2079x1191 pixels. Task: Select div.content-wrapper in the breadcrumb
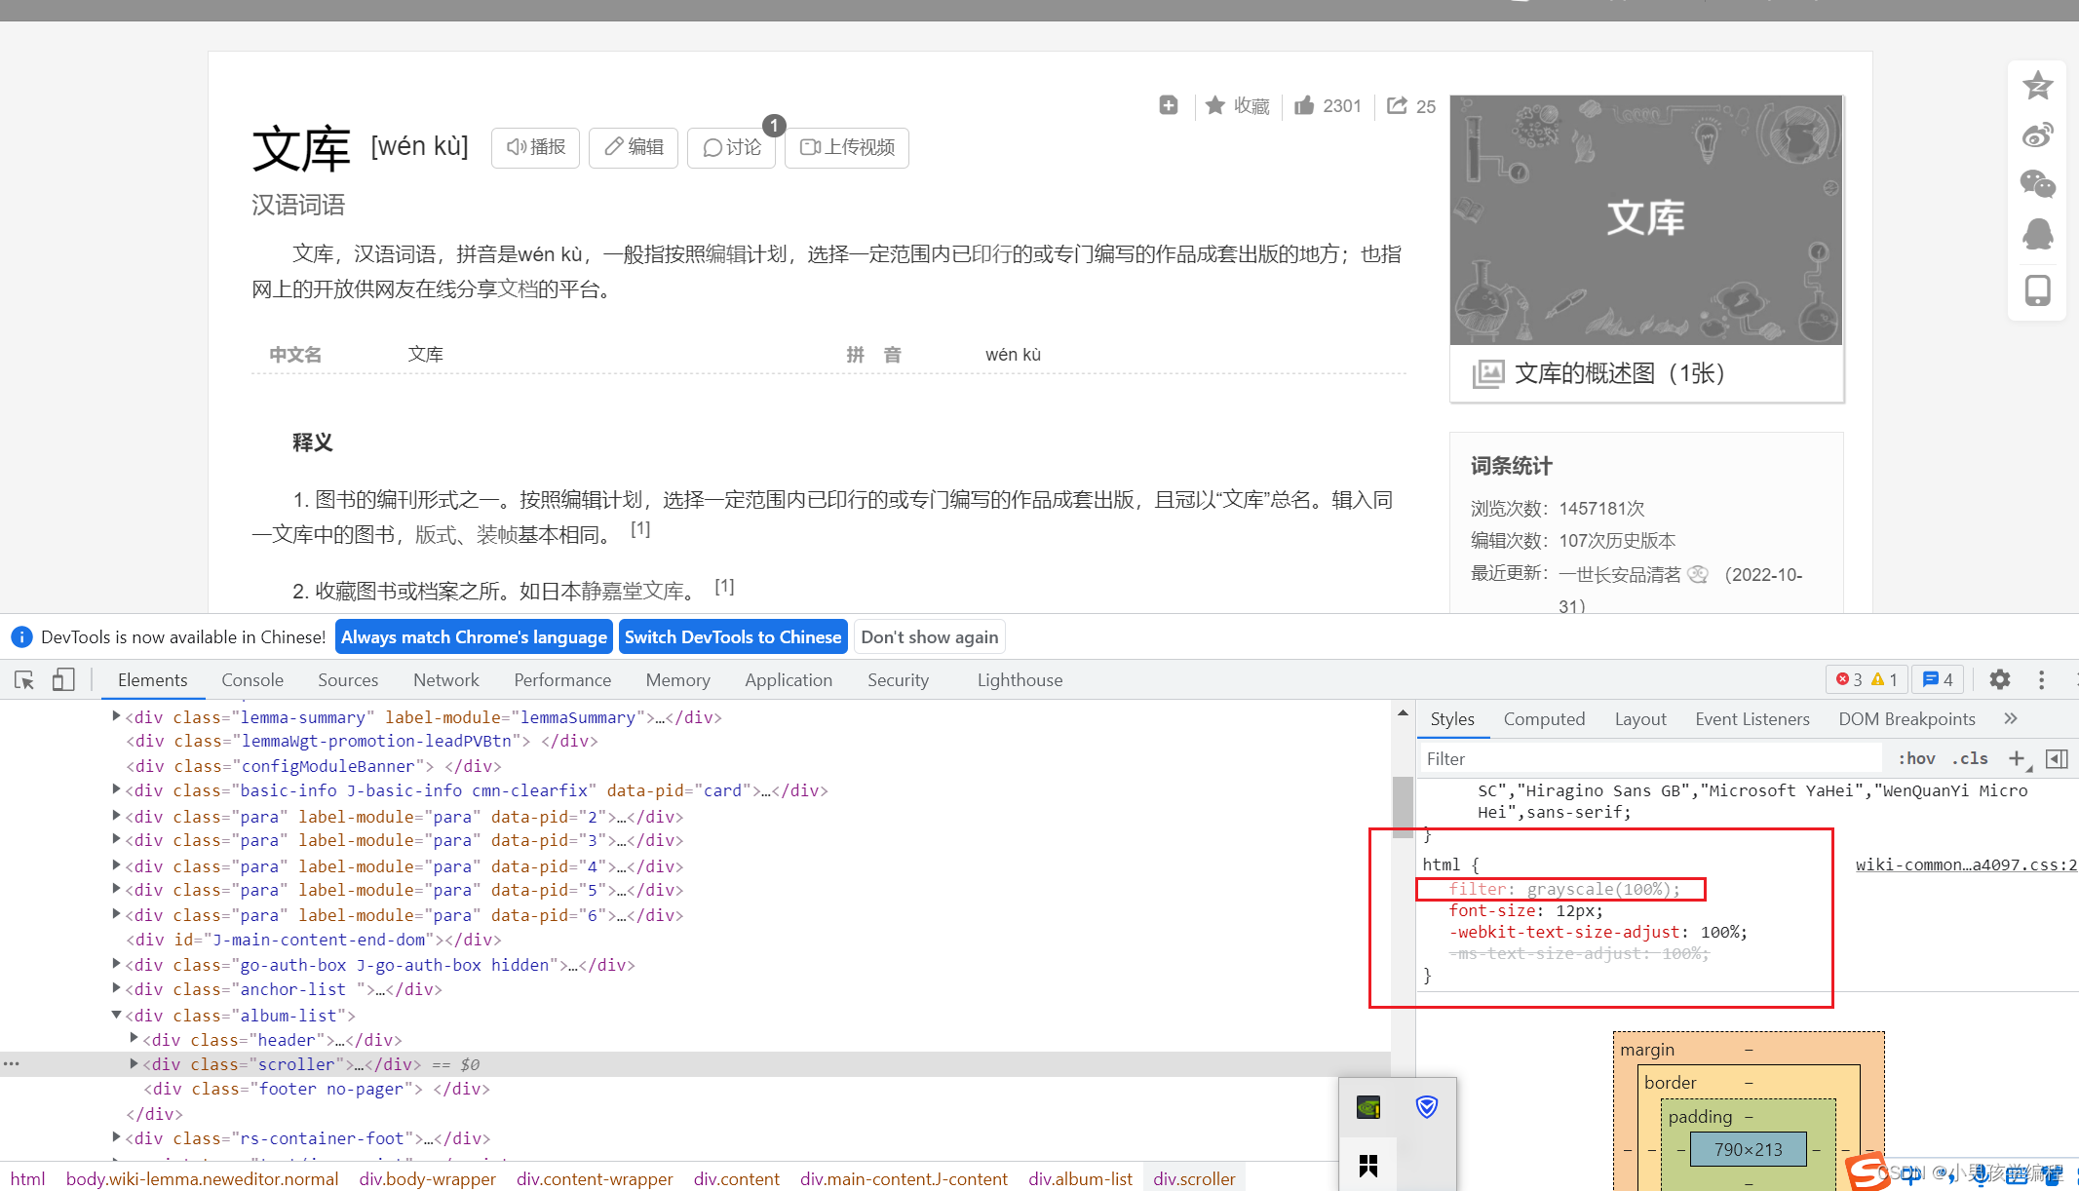[595, 1178]
